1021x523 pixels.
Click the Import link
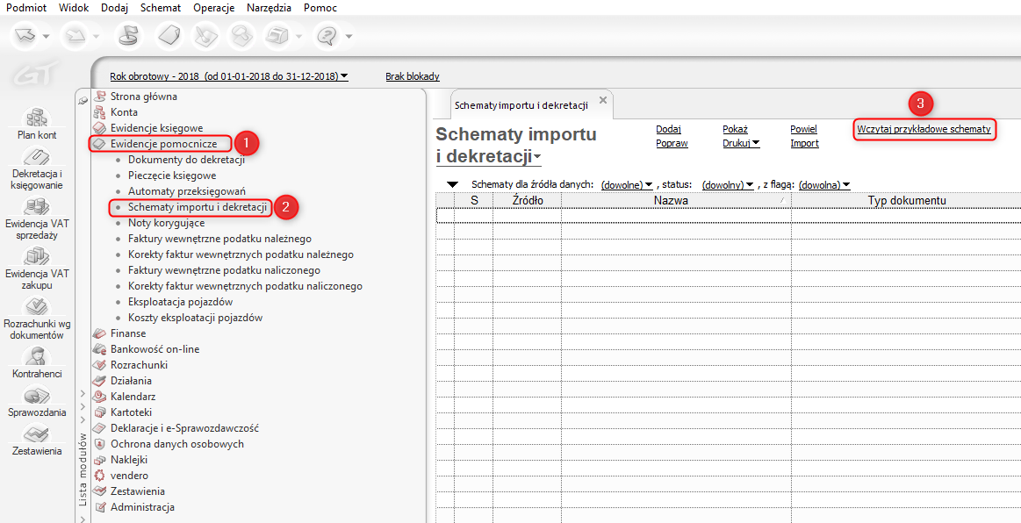[804, 143]
